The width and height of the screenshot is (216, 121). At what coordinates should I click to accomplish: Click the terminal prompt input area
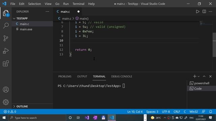click(124, 86)
